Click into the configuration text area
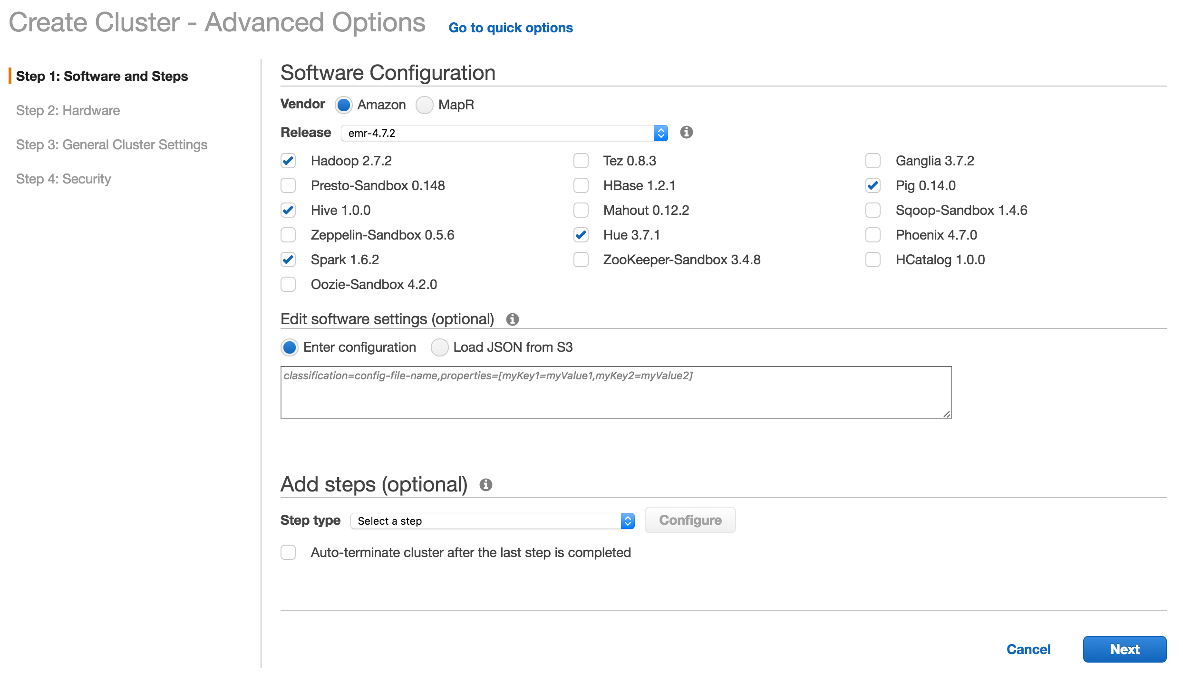The width and height of the screenshot is (1183, 674). tap(616, 393)
